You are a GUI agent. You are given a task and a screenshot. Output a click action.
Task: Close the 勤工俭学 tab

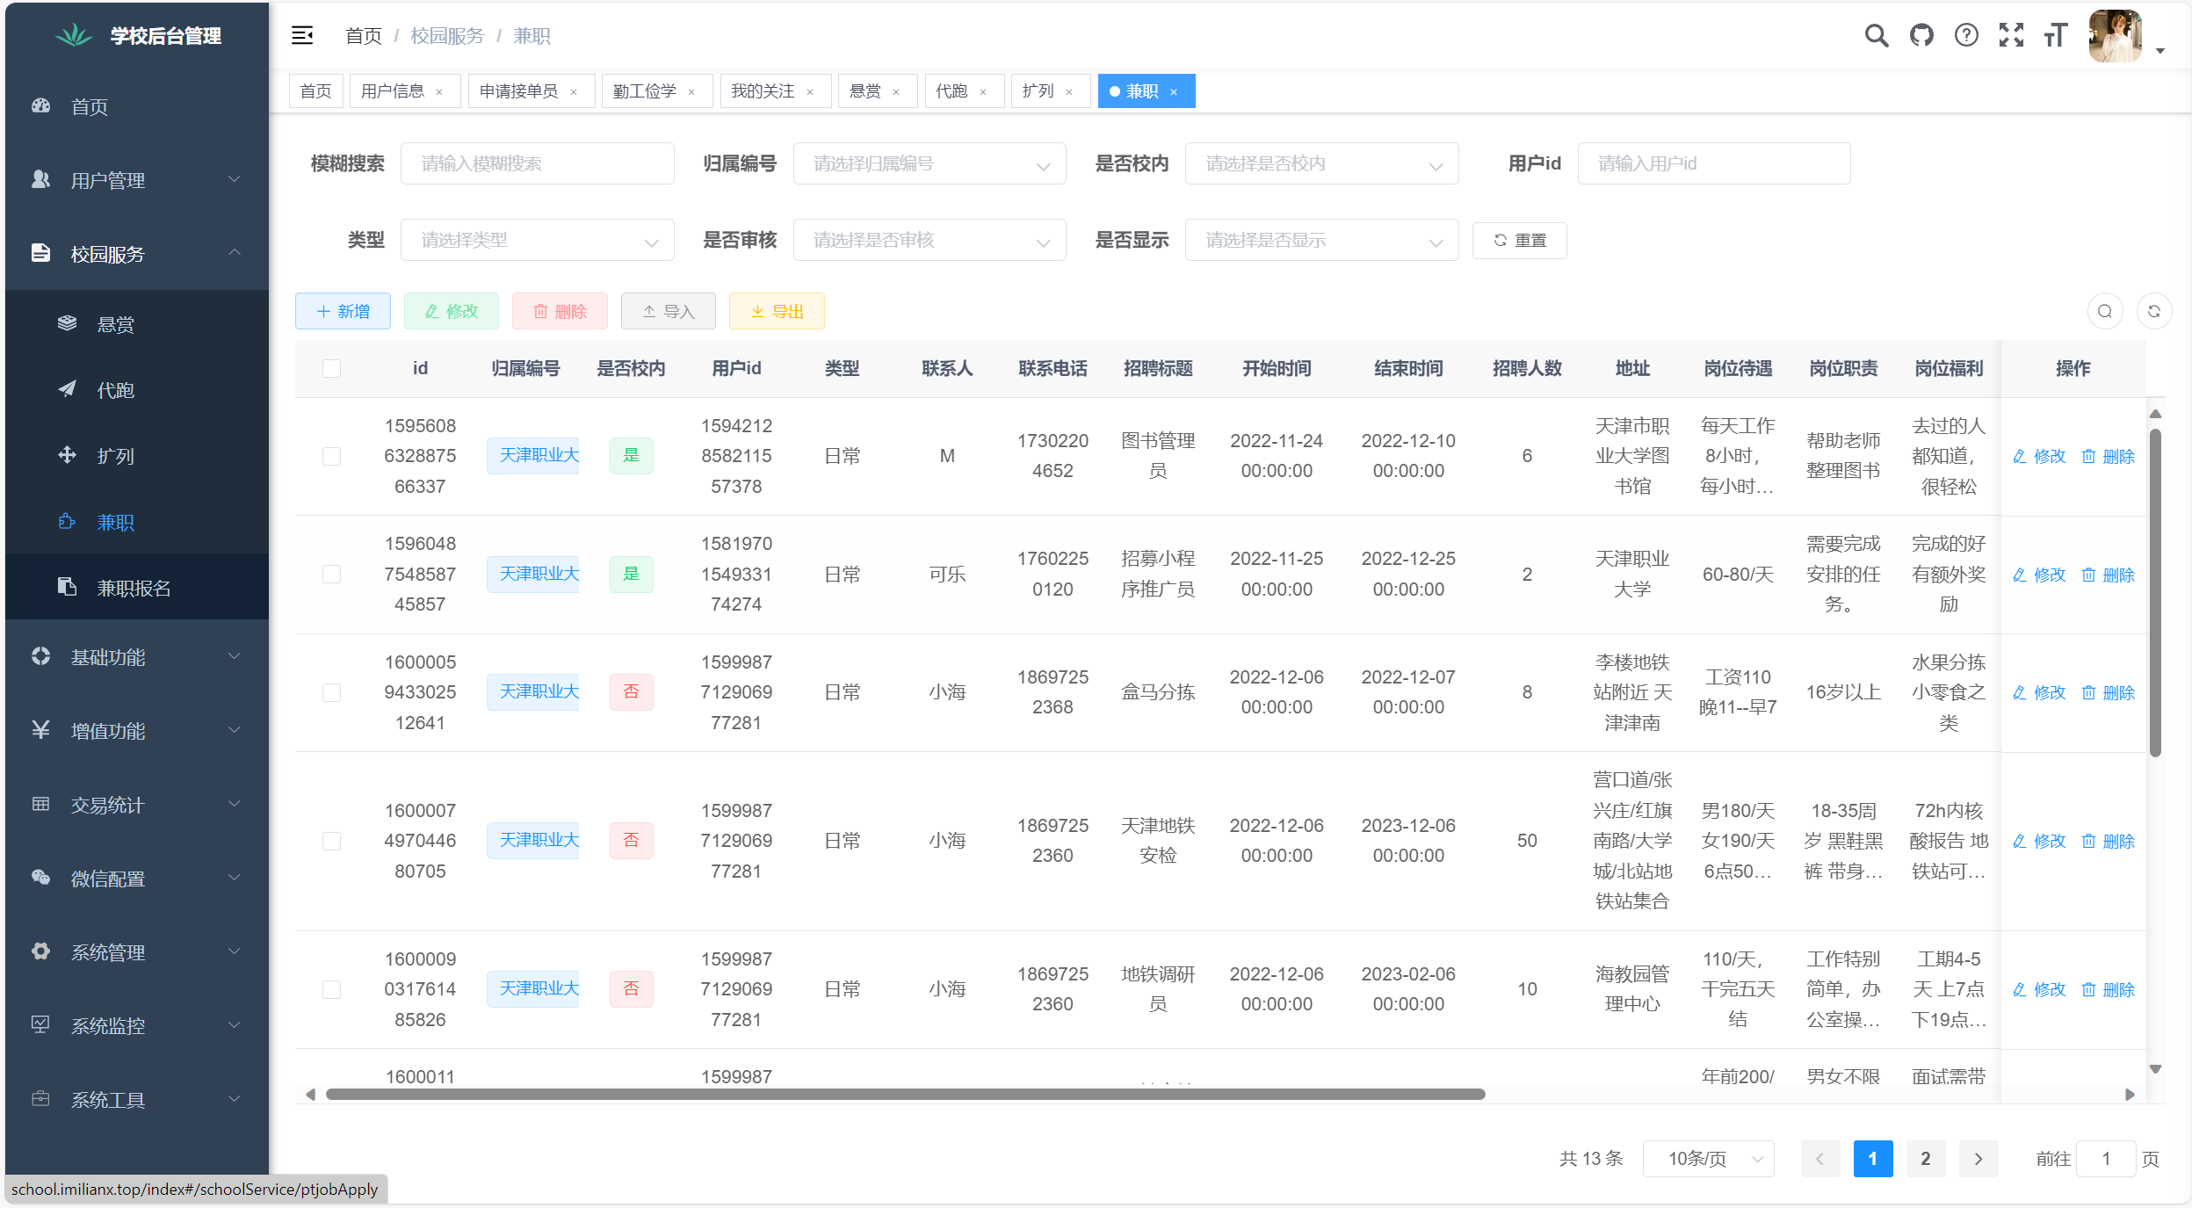tap(691, 92)
